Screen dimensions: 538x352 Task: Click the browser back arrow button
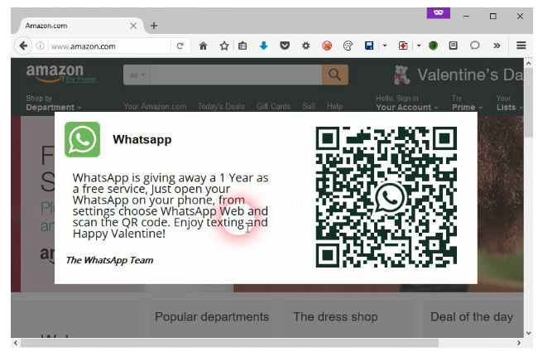(x=23, y=46)
